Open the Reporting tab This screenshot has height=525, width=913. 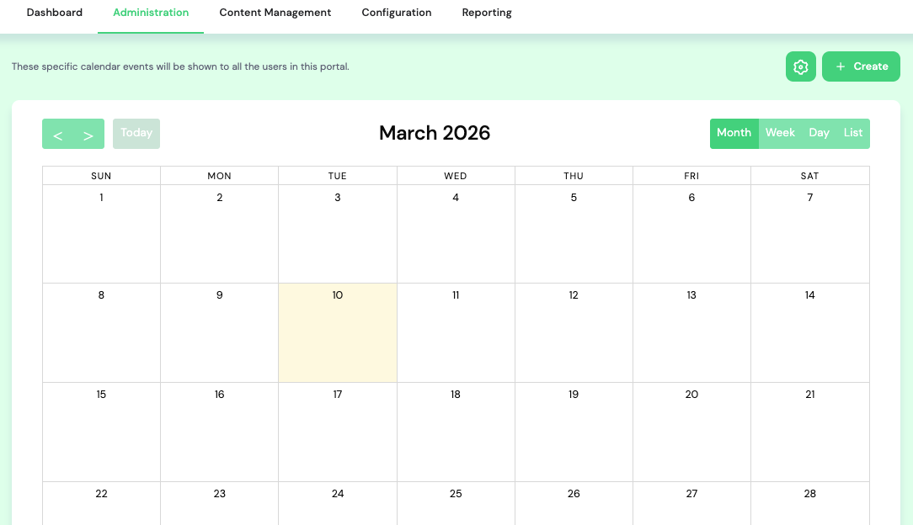coord(487,13)
